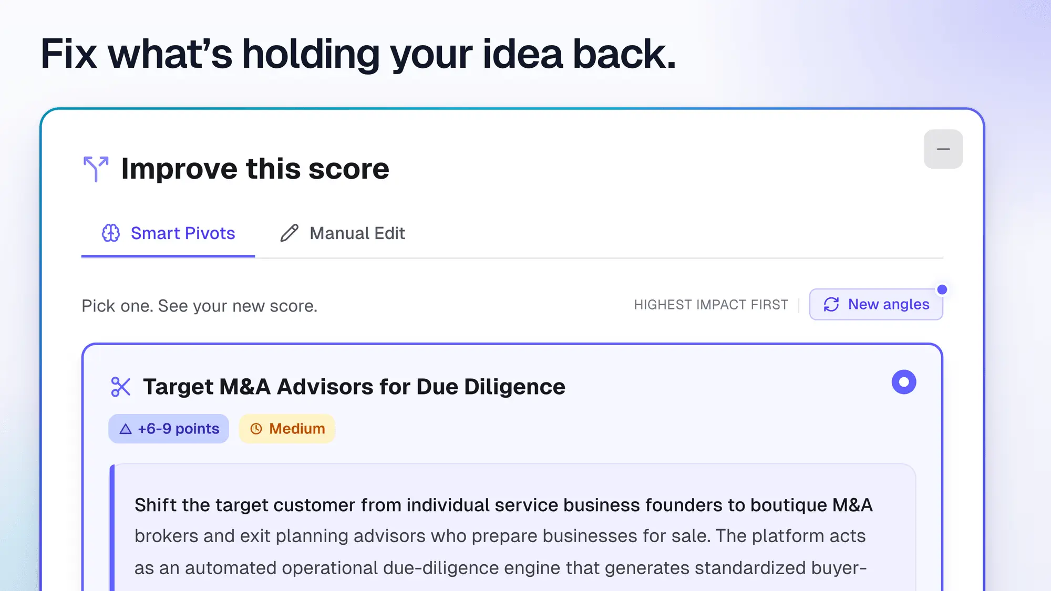Generate New angles

[x=876, y=304]
